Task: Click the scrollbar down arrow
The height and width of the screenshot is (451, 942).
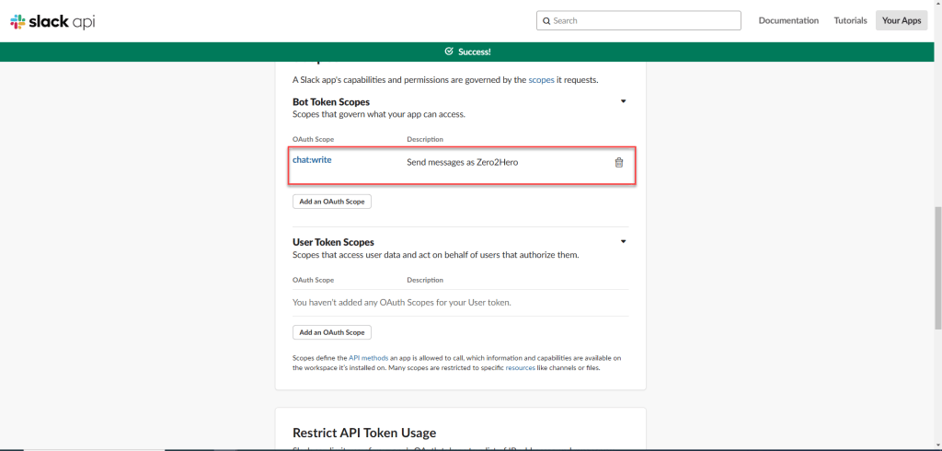Action: point(936,445)
